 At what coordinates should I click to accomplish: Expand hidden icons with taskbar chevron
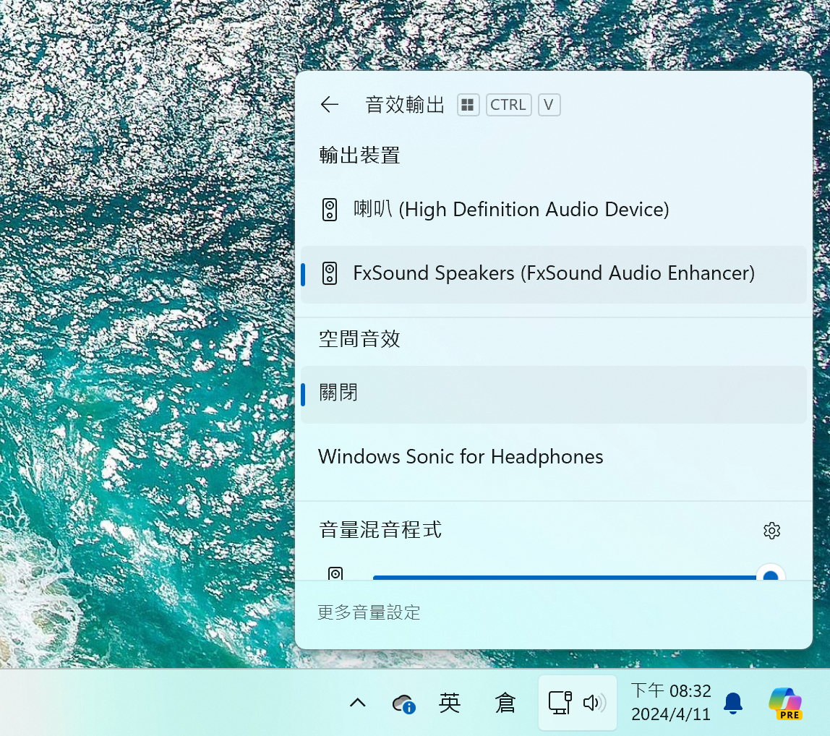tap(357, 703)
